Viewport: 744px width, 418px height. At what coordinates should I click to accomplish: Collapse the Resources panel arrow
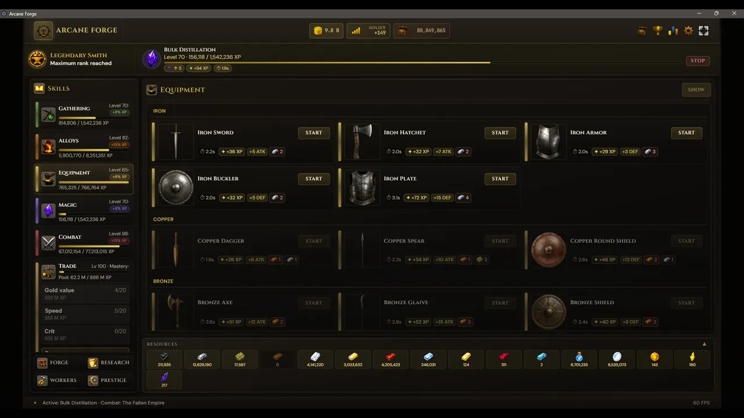[x=705, y=344]
